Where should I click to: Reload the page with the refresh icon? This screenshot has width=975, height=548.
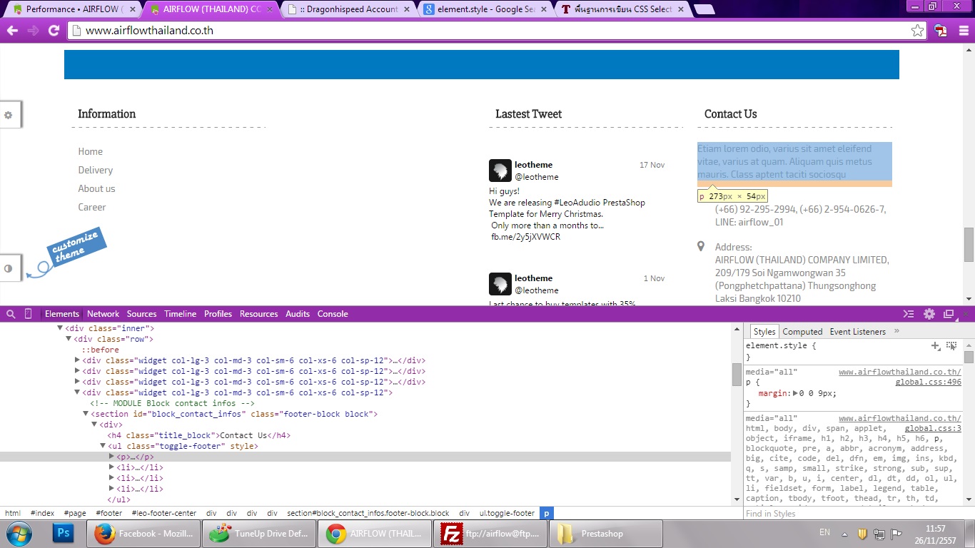click(x=54, y=31)
